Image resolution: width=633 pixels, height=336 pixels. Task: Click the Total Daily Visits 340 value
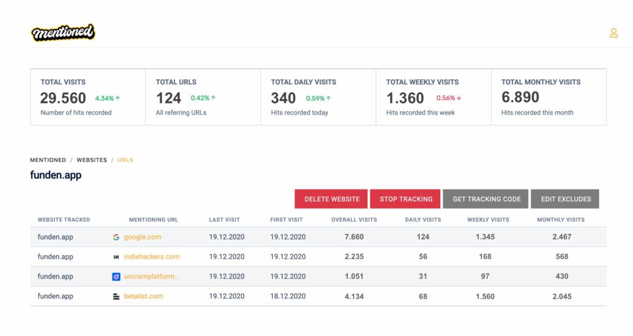(283, 98)
